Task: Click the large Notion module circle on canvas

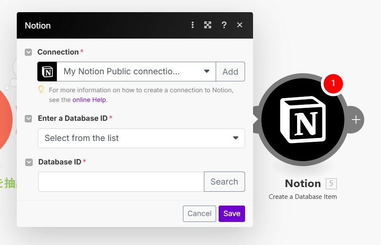Action: (x=303, y=120)
